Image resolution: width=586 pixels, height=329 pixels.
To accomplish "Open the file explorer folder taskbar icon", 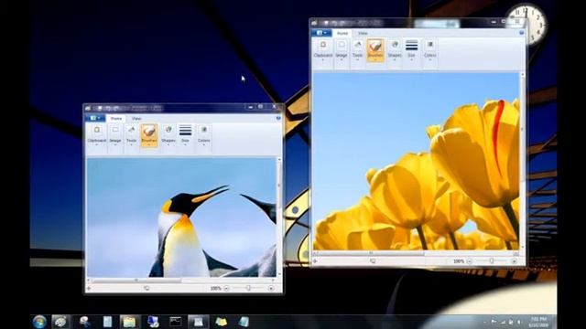I will coord(129,322).
